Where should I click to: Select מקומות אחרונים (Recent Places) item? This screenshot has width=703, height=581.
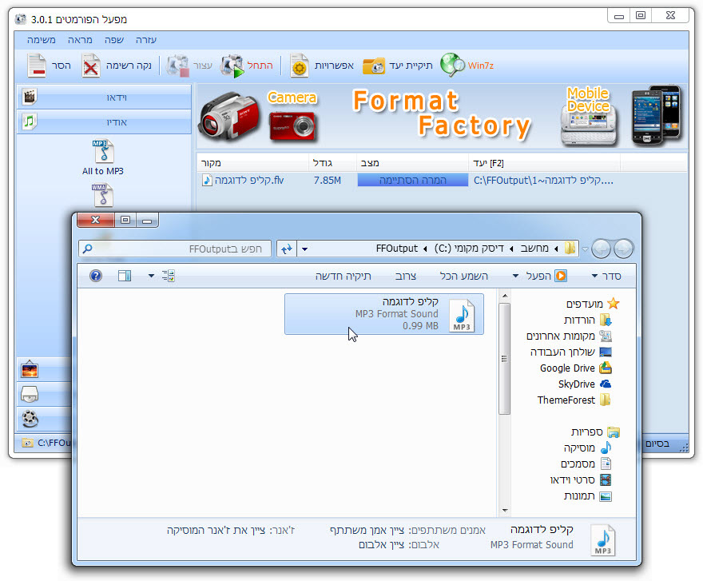(569, 336)
